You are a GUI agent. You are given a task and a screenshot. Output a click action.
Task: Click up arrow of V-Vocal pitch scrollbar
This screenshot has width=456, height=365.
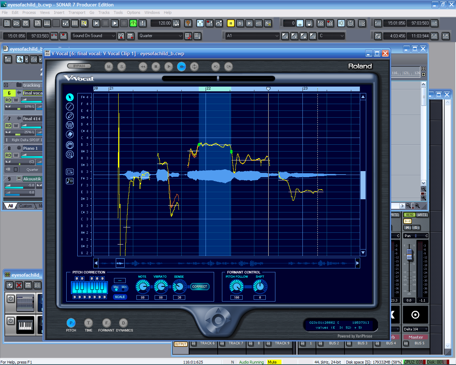coord(363,97)
